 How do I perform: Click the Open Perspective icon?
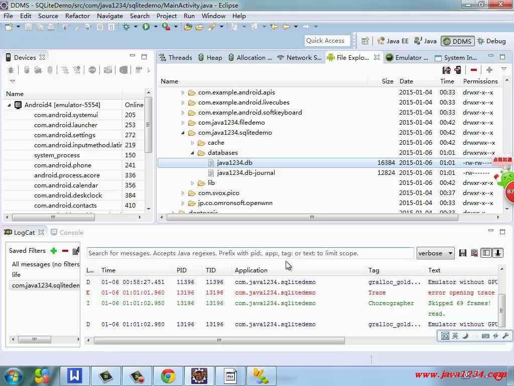pos(365,41)
